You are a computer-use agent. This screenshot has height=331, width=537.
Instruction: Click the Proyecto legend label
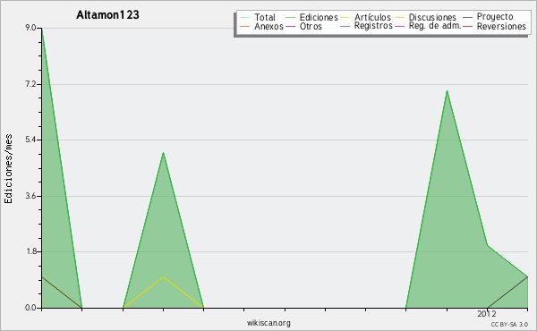(495, 17)
